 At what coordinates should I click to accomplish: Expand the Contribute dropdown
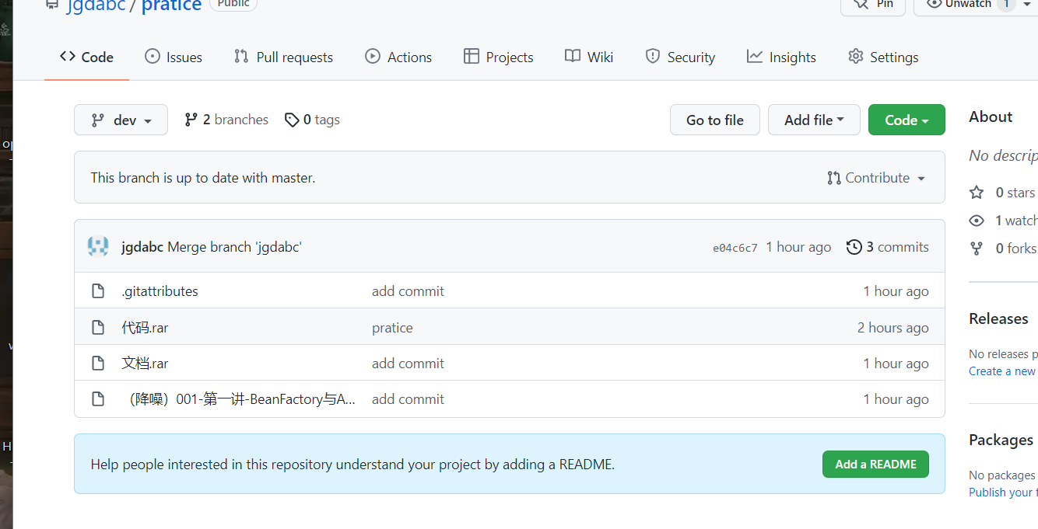pyautogui.click(x=876, y=178)
